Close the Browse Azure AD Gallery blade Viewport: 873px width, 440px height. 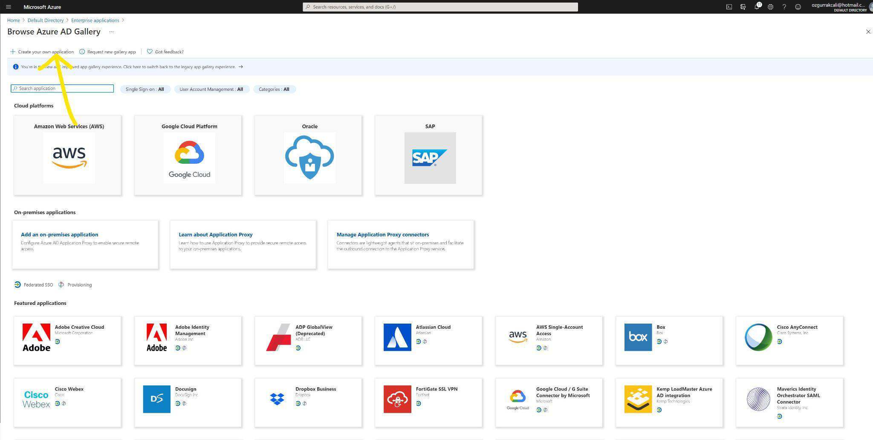pyautogui.click(x=868, y=32)
